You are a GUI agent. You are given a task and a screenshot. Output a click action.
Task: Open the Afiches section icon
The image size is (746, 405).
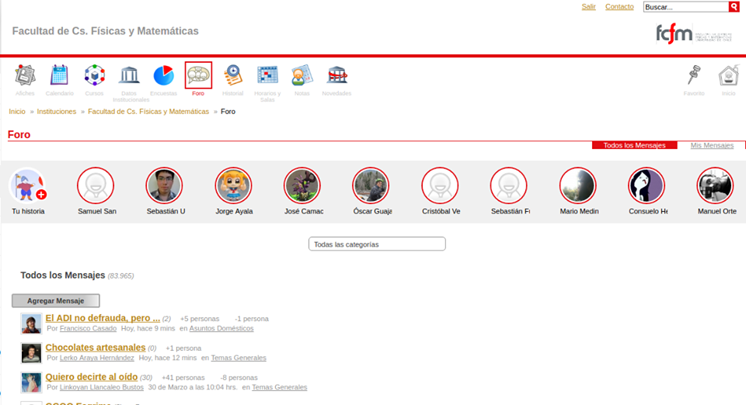[x=25, y=75]
